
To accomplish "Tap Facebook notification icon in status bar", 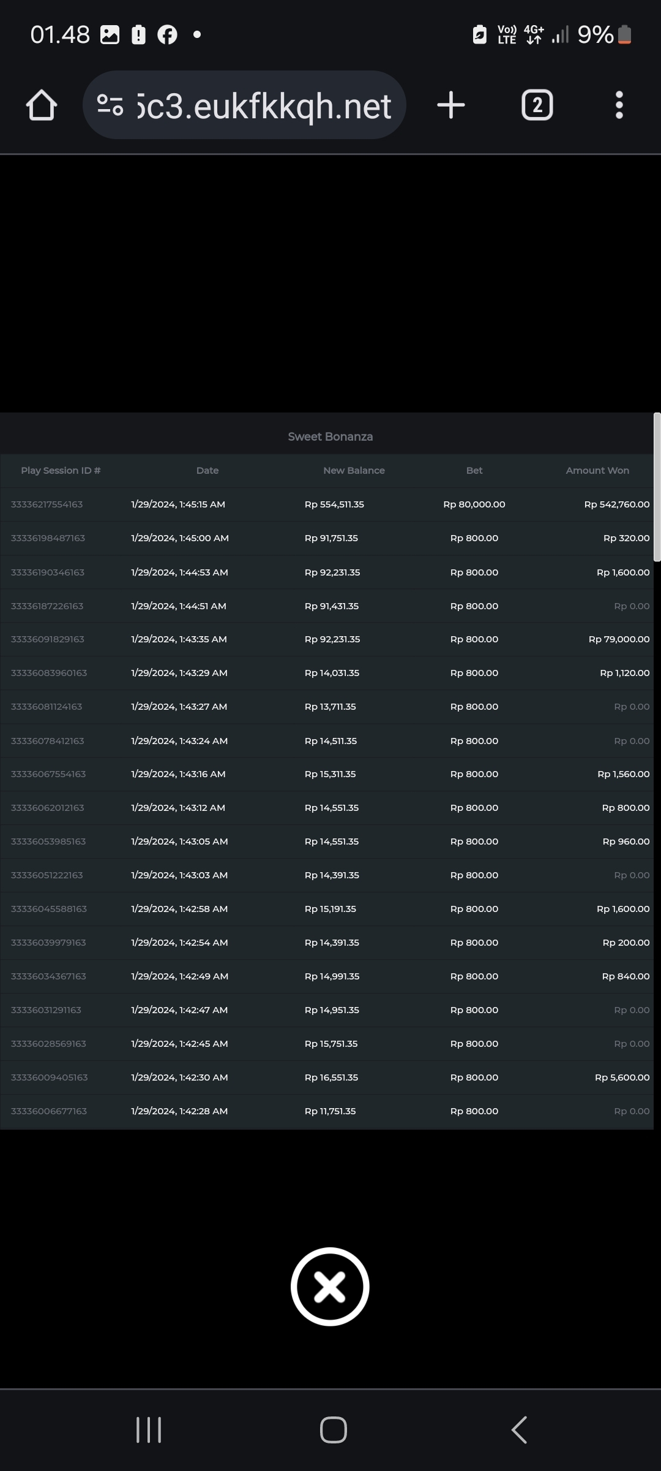I will [167, 35].
